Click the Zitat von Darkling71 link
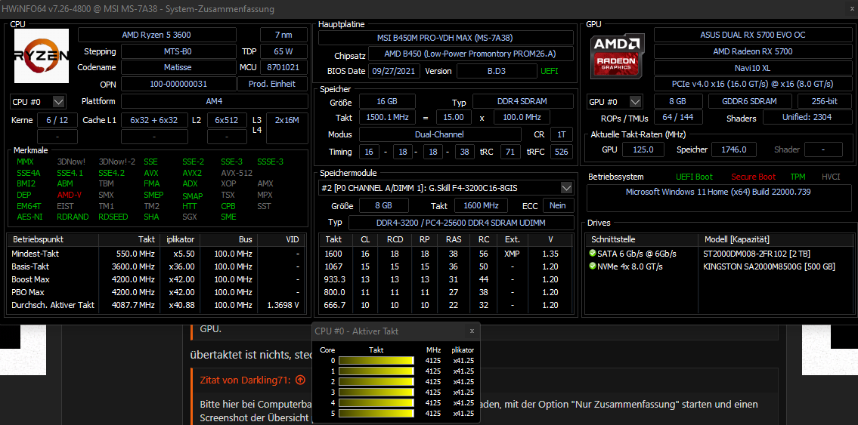858x425 pixels. pos(246,380)
